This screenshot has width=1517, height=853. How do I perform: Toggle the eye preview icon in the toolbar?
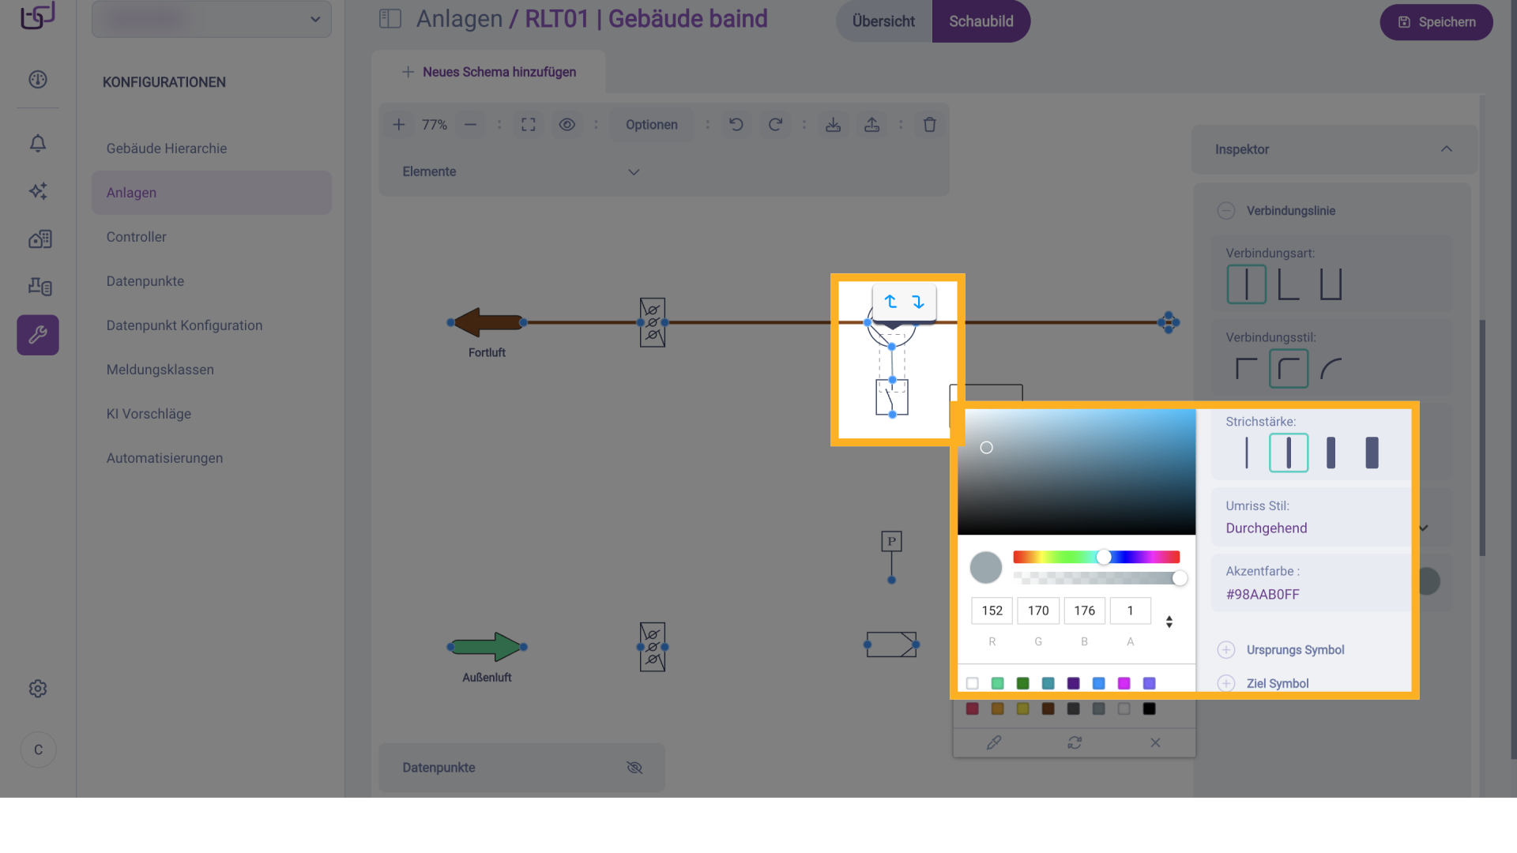567,125
